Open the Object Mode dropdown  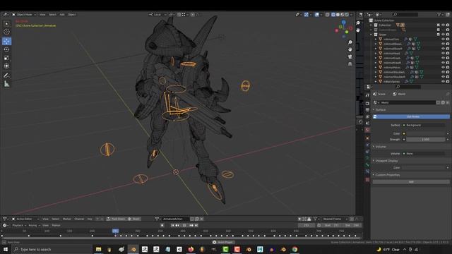tap(24, 14)
